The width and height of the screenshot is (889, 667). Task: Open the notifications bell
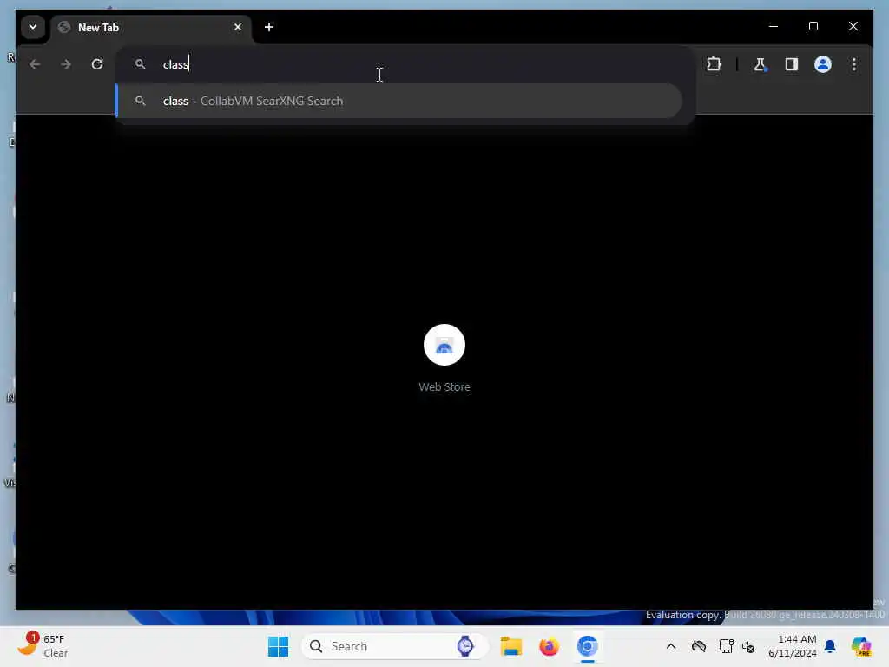click(830, 646)
